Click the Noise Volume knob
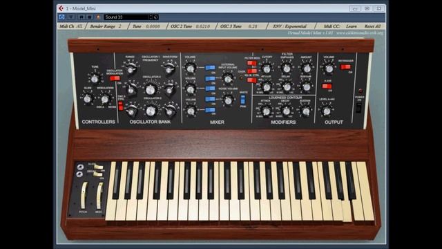442x249 pixels. (228, 100)
